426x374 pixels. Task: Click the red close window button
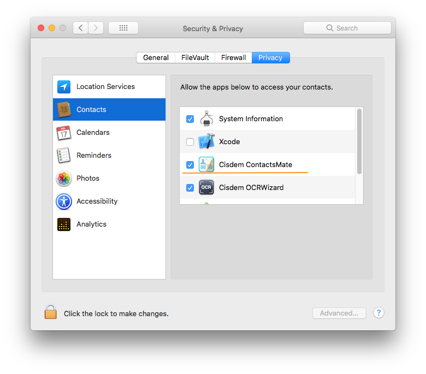[x=41, y=28]
